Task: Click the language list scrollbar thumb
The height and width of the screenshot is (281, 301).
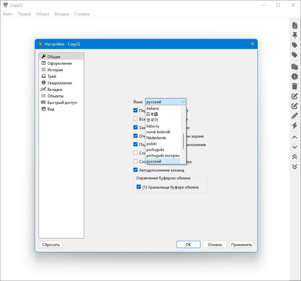Action: (183, 141)
